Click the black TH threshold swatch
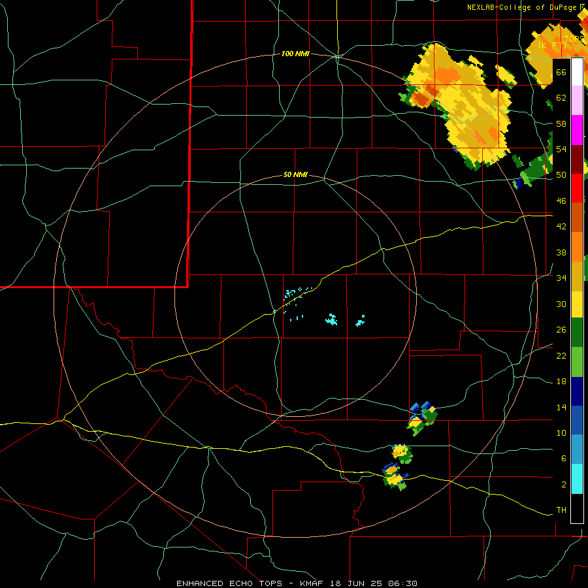The image size is (588, 588). click(577, 508)
